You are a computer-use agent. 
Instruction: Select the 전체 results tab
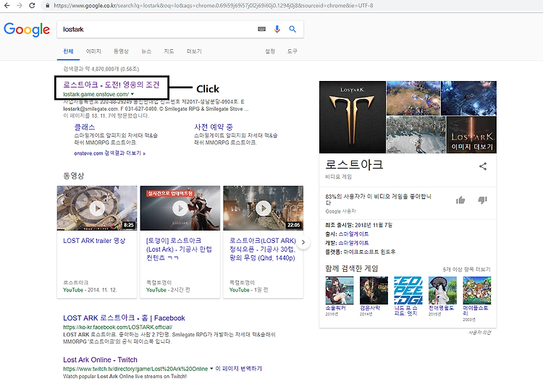coord(68,51)
